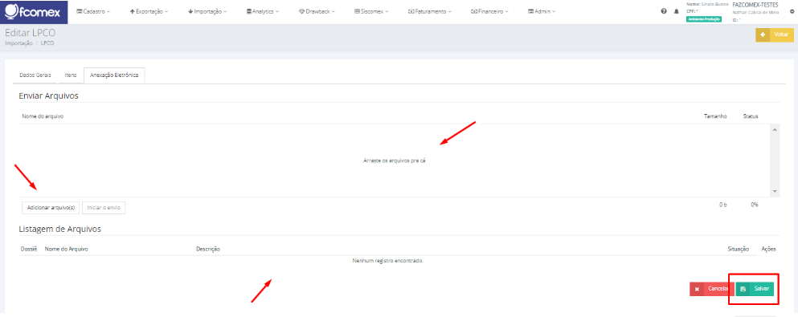
Task: Click the Nome do Arquivo listing header
Action: tap(67, 249)
